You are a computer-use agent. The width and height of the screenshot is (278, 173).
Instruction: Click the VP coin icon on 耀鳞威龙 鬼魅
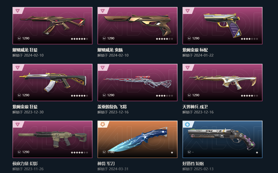pos(104,38)
